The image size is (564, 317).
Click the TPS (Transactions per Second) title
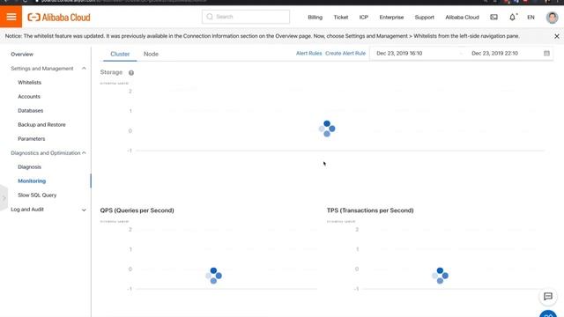click(x=370, y=210)
